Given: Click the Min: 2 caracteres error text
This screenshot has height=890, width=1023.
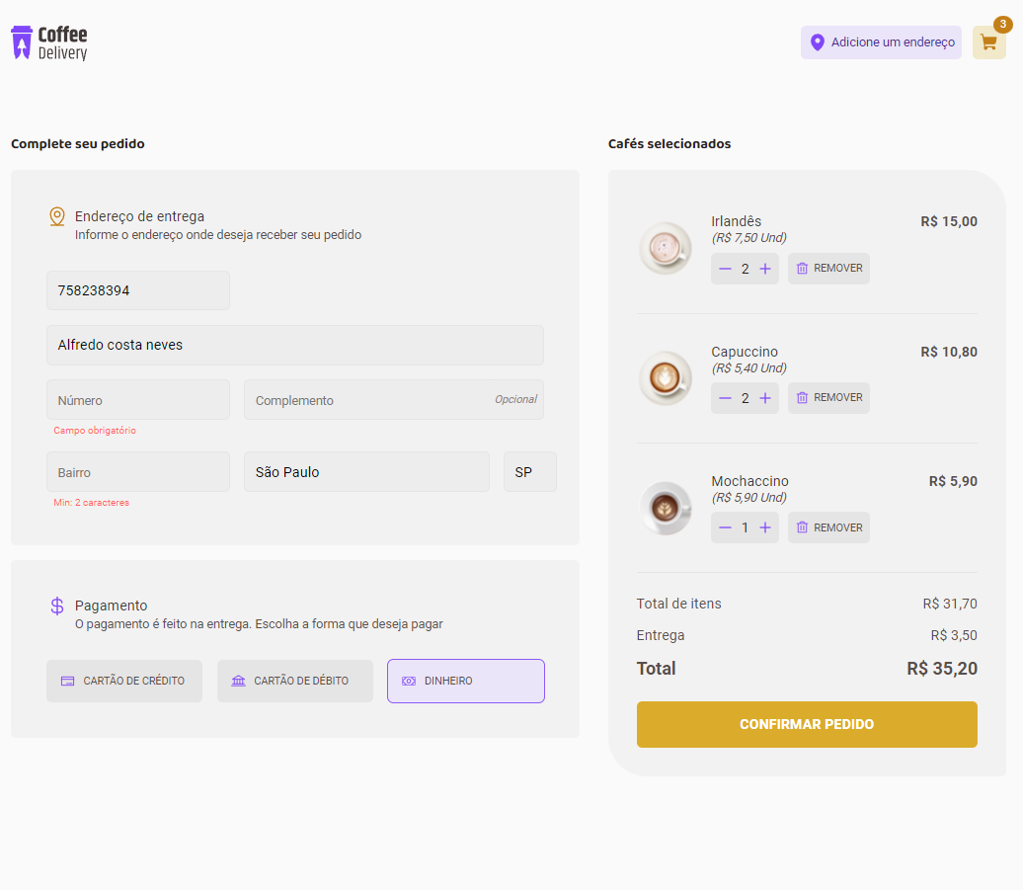Looking at the screenshot, I should (91, 503).
